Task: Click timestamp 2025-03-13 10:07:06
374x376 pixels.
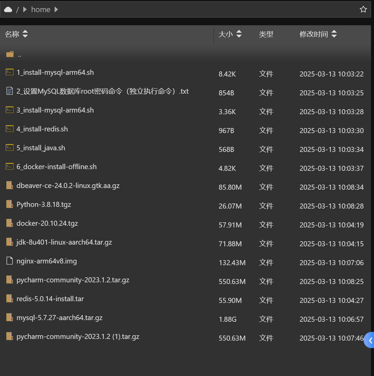Action: (x=332, y=263)
